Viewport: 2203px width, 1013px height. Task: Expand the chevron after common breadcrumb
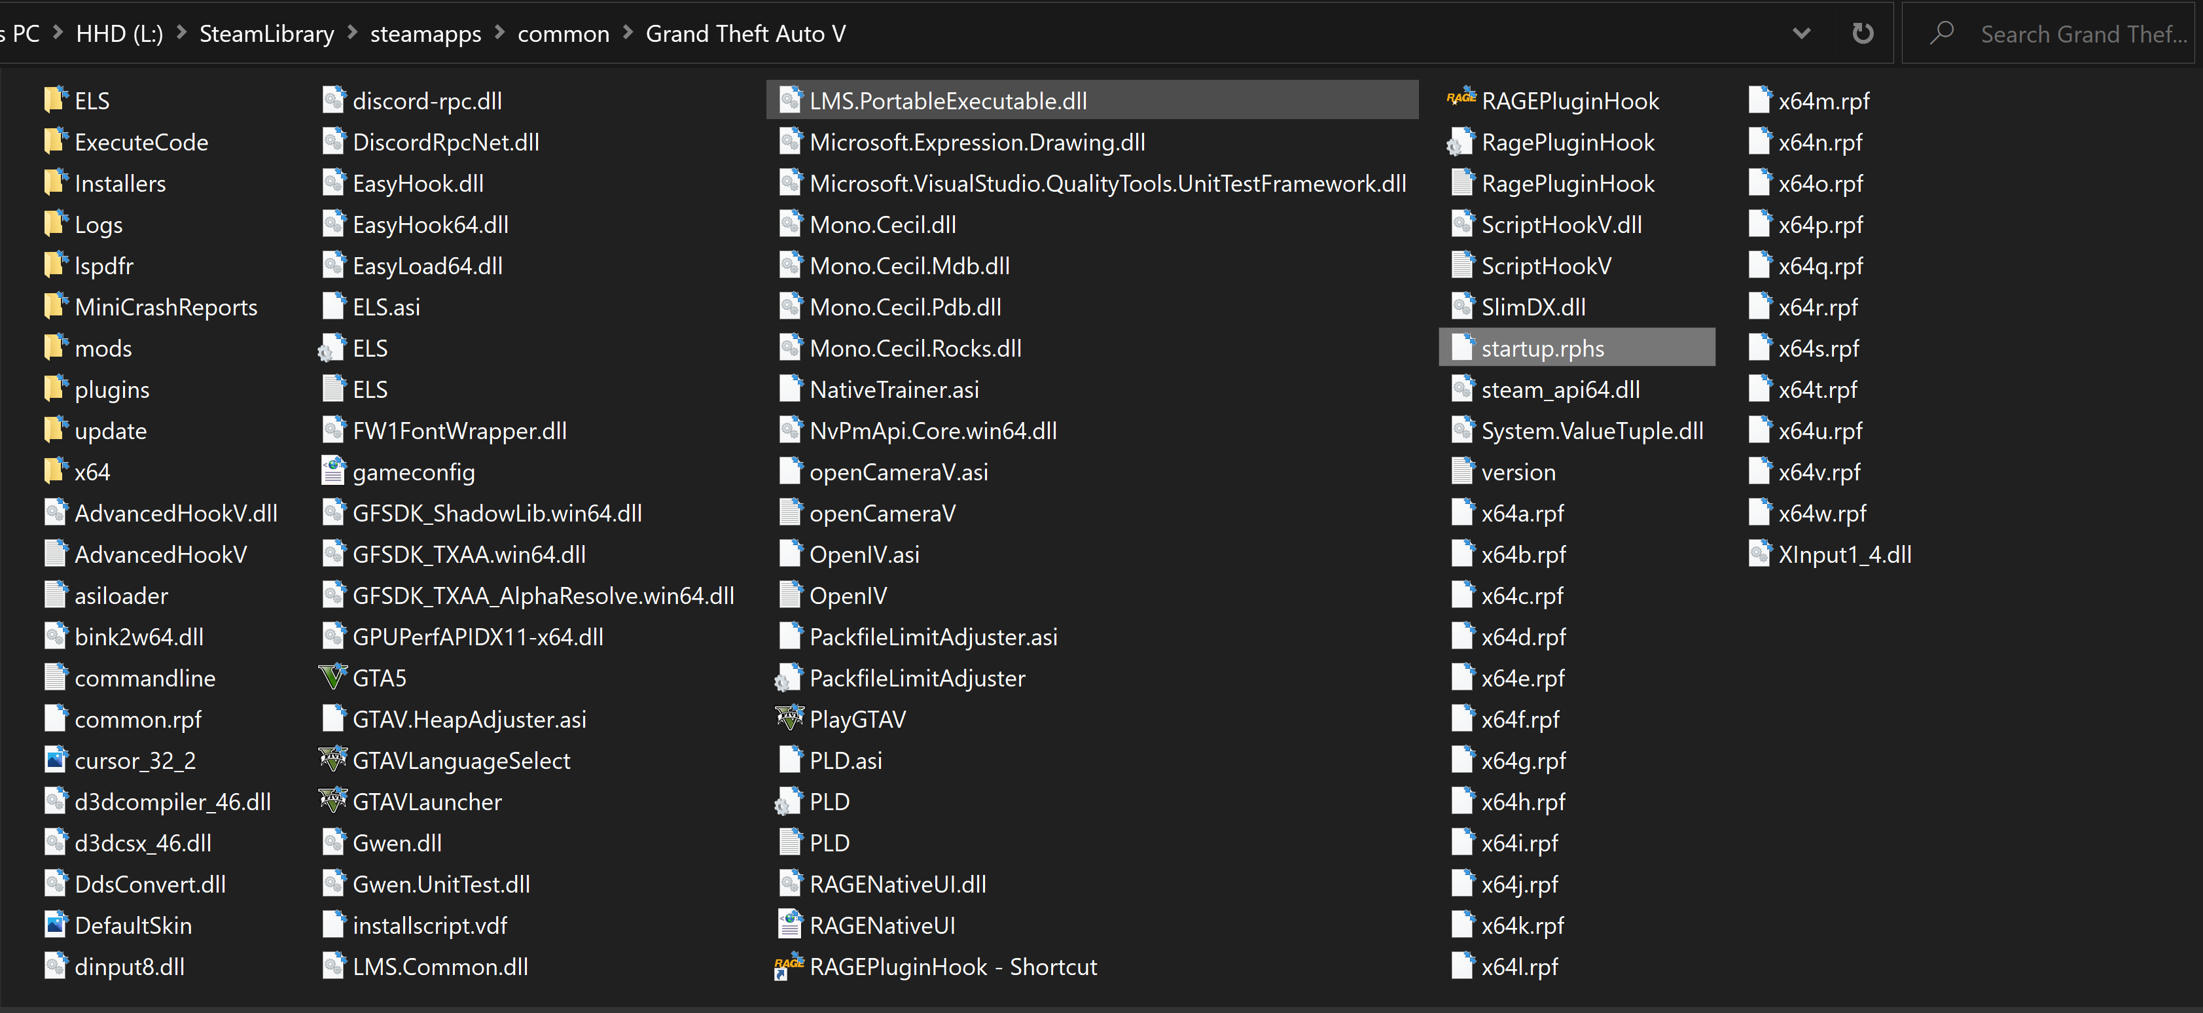pyautogui.click(x=628, y=33)
